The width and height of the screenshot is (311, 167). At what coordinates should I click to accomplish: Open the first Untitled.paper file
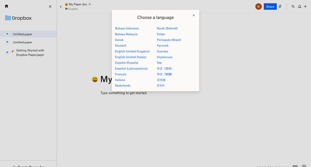tap(28, 34)
